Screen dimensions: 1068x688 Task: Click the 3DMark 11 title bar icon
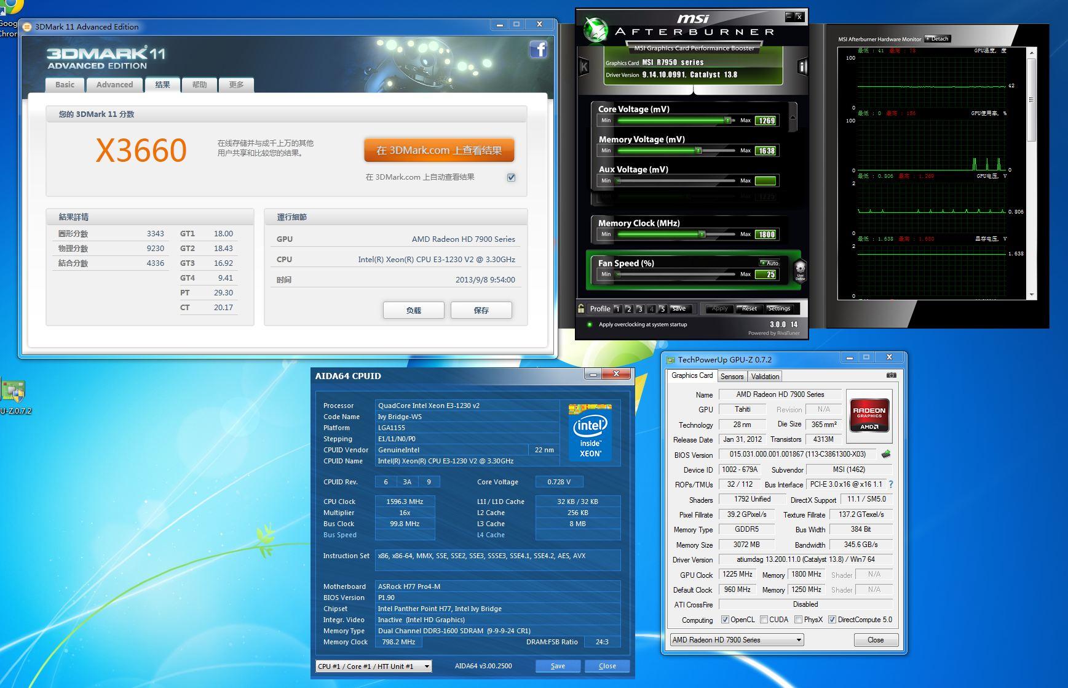click(x=27, y=26)
